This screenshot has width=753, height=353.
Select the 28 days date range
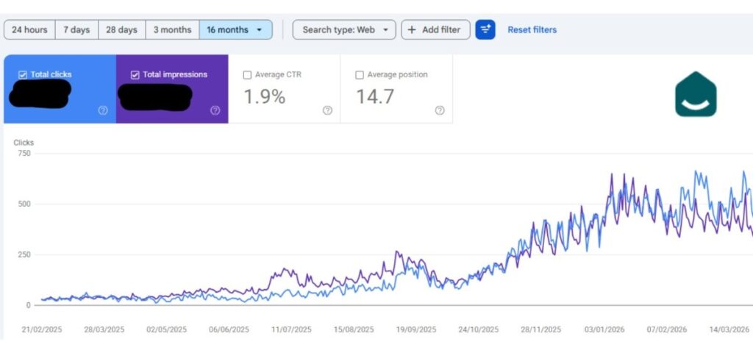(121, 29)
